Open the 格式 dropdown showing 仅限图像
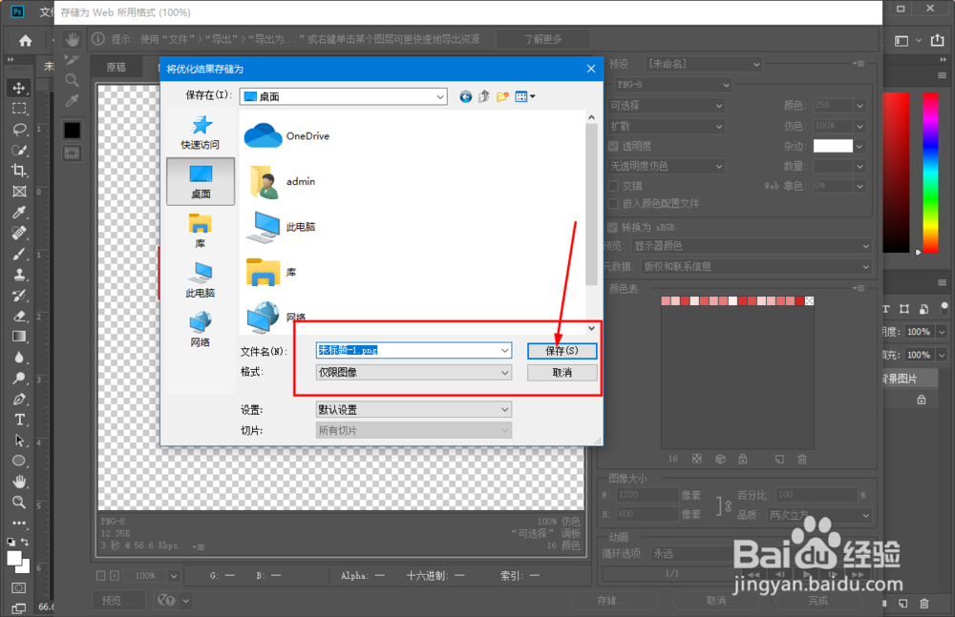The height and width of the screenshot is (617, 955). tap(411, 371)
